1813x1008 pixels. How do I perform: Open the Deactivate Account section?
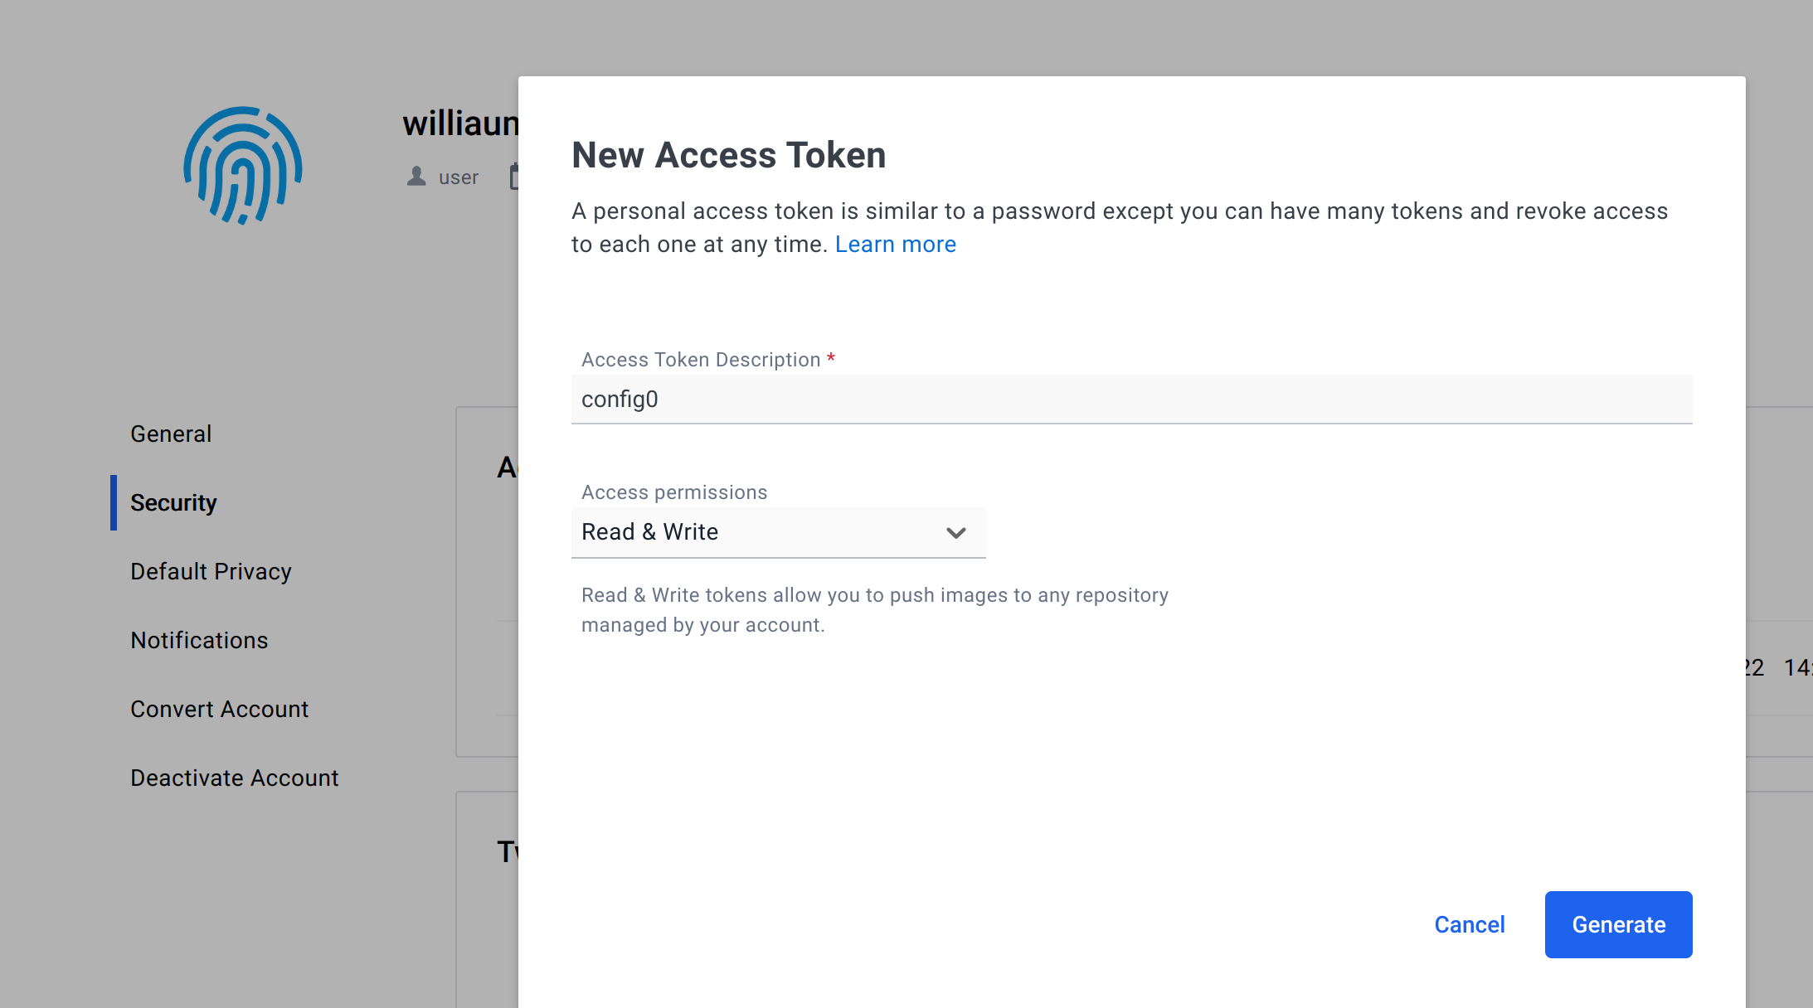(x=235, y=778)
